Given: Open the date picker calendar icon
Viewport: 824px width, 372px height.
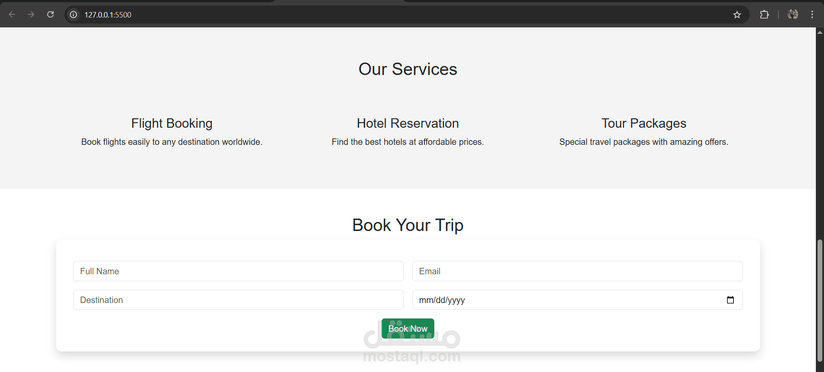Looking at the screenshot, I should 730,300.
